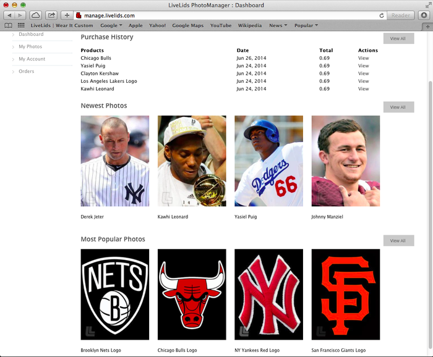Open the Yahoo! bookmark
433x357 pixels.
157,25
